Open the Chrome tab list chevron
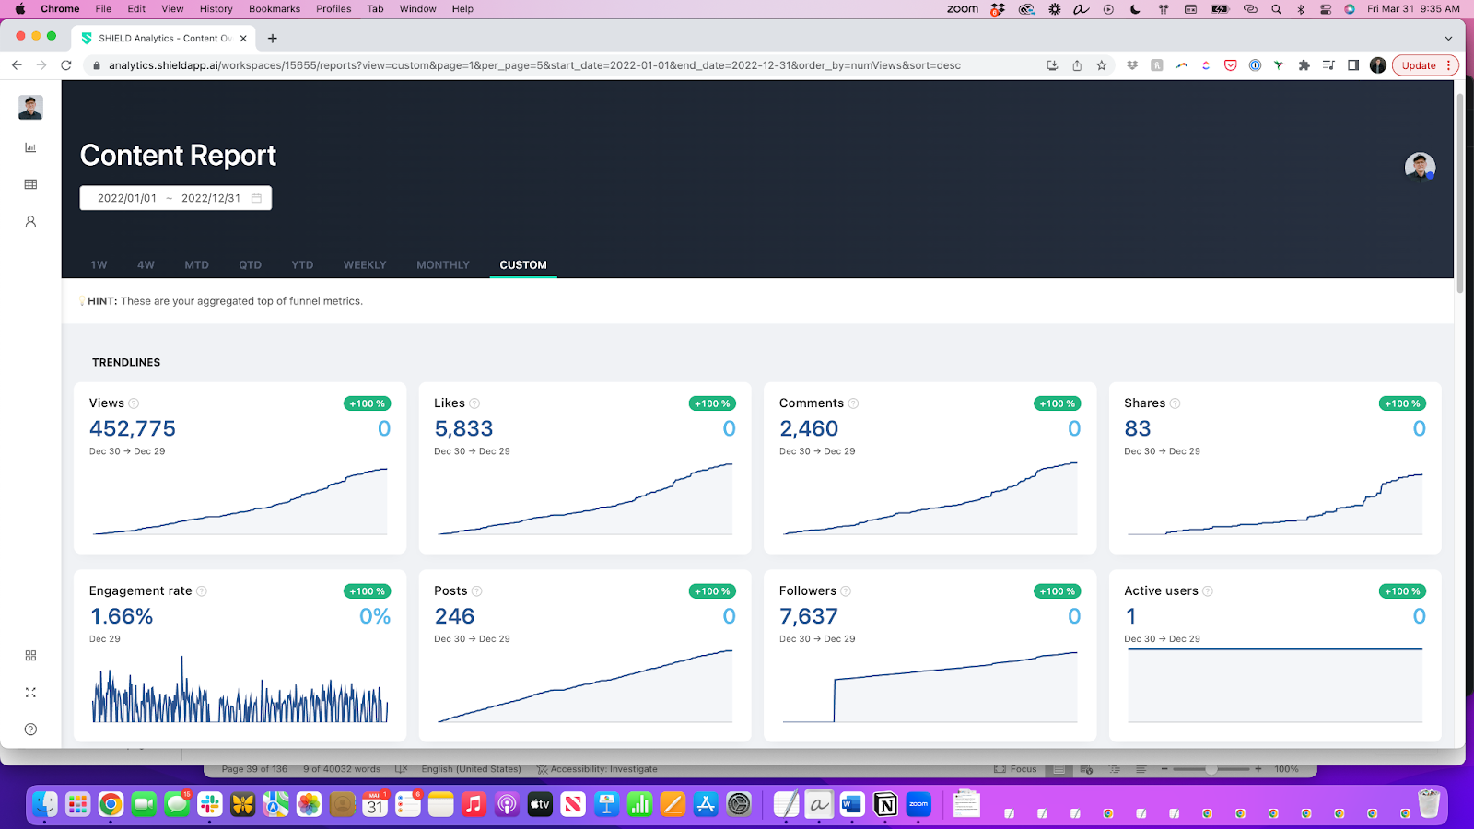 [x=1448, y=38]
